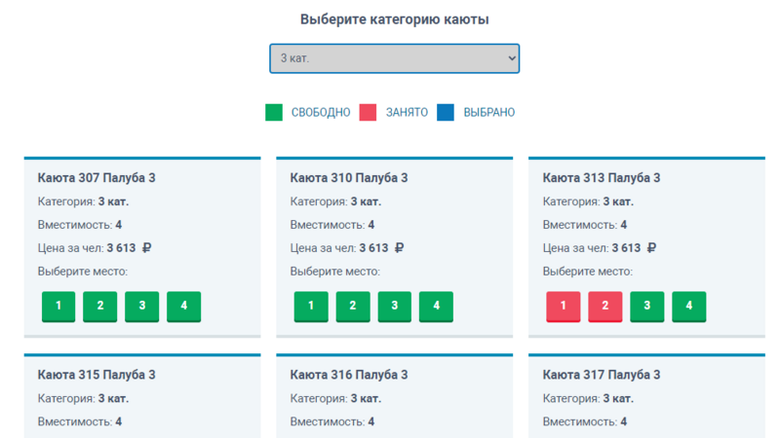Select seat 1 in cabin 310

pyautogui.click(x=311, y=307)
